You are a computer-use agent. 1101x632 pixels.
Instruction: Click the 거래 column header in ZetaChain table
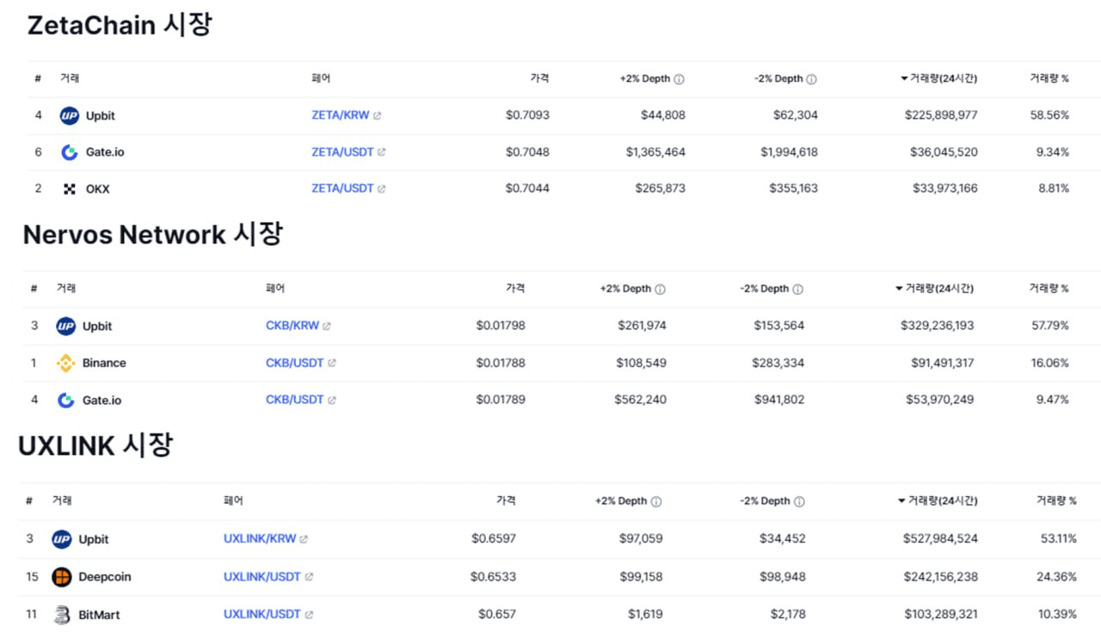70,78
